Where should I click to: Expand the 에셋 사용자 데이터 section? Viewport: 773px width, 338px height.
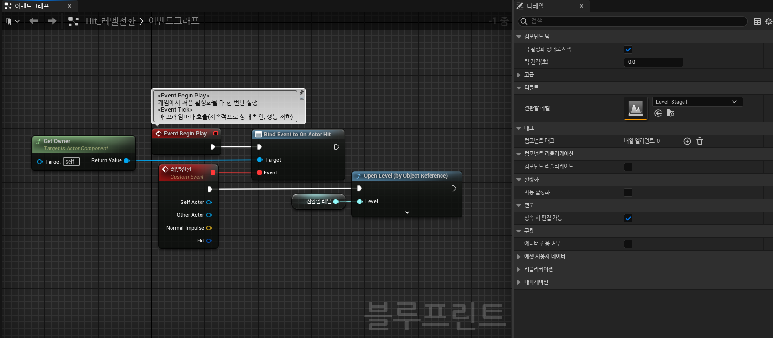(x=519, y=257)
